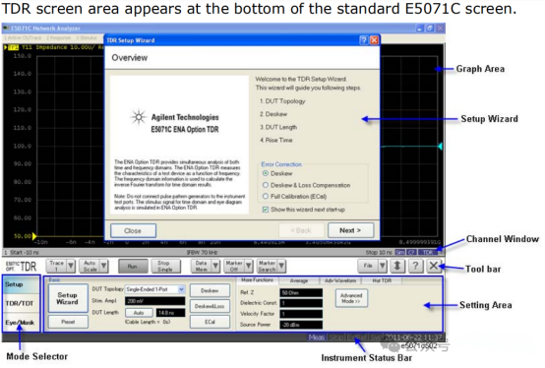Image resolution: width=545 pixels, height=368 pixels.
Task: Open the DUT Topology combo box
Action: click(x=155, y=289)
